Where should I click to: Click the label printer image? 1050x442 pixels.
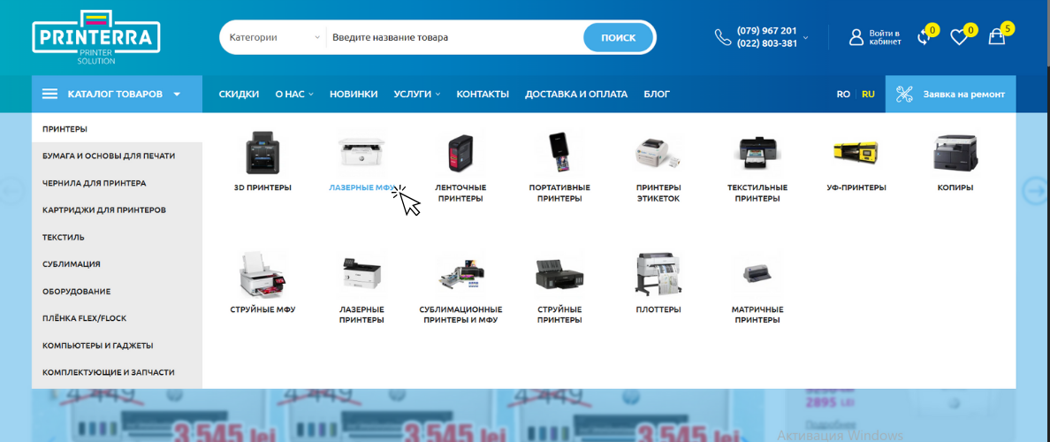tap(658, 153)
